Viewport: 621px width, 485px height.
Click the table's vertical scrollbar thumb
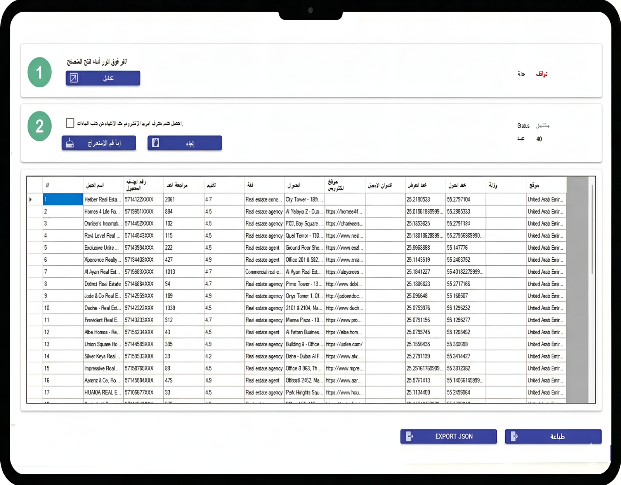(x=592, y=229)
